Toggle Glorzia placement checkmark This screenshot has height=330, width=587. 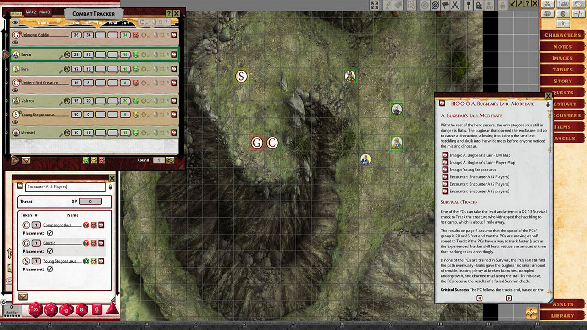click(50, 251)
